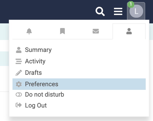153x121 pixels.
Task: Click the gear icon beside Preferences
Action: pos(19,84)
